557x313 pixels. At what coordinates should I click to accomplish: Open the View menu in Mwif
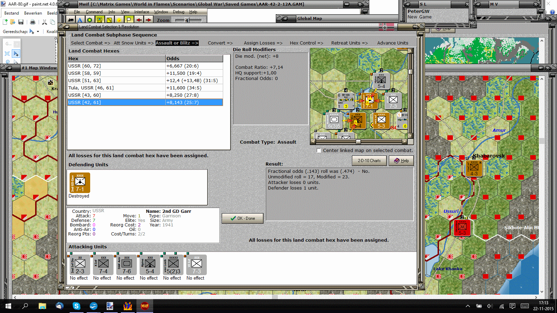(125, 12)
